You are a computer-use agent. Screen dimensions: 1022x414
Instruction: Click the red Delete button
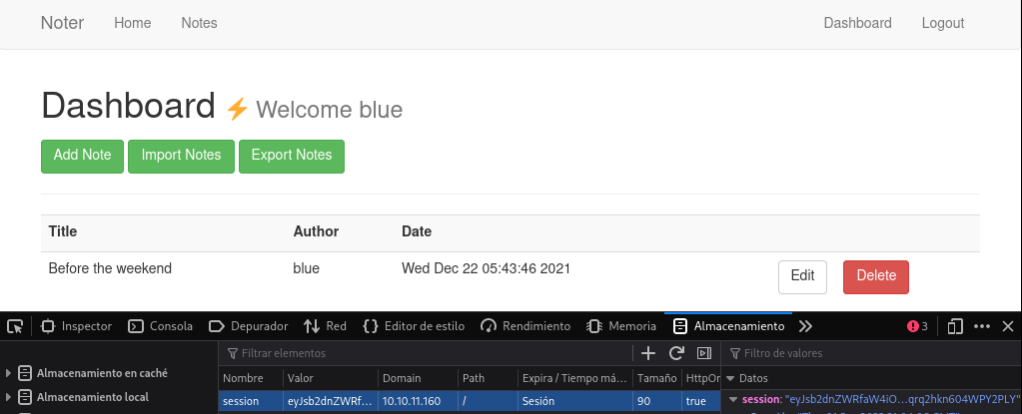click(875, 276)
